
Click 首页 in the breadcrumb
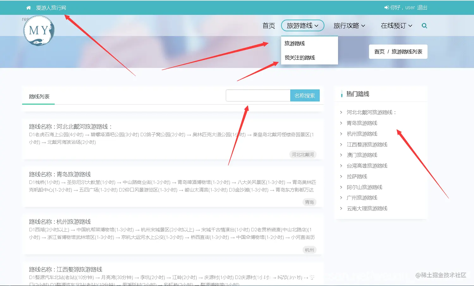point(379,52)
